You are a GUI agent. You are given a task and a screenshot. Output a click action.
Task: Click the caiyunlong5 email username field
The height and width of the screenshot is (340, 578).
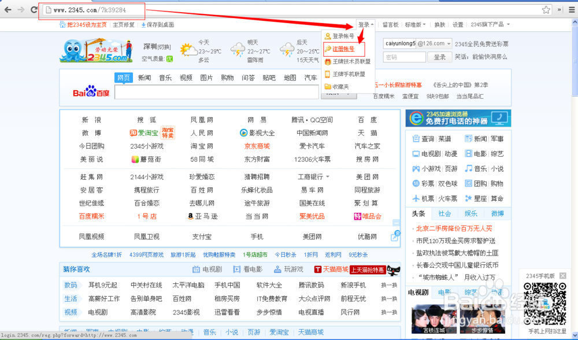pyautogui.click(x=400, y=43)
